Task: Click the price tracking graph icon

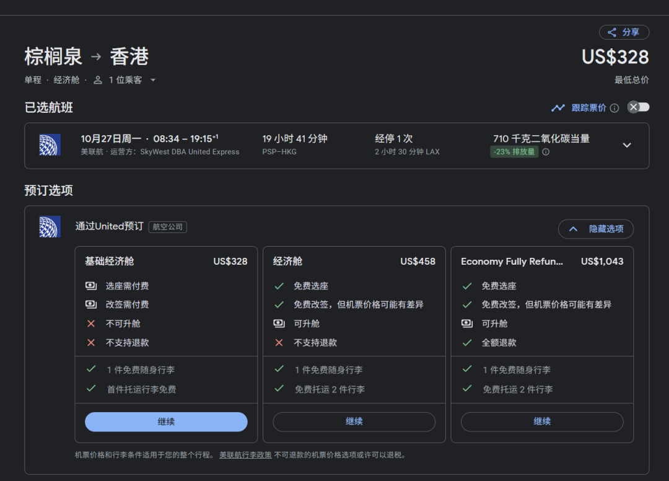Action: (x=558, y=108)
